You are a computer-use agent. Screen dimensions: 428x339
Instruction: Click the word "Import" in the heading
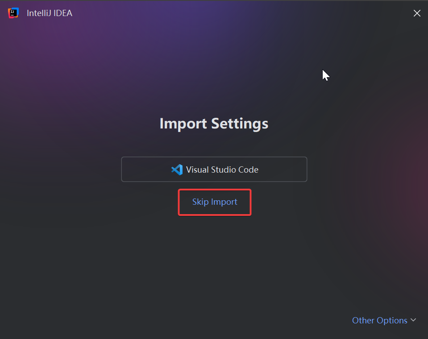tap(183, 123)
